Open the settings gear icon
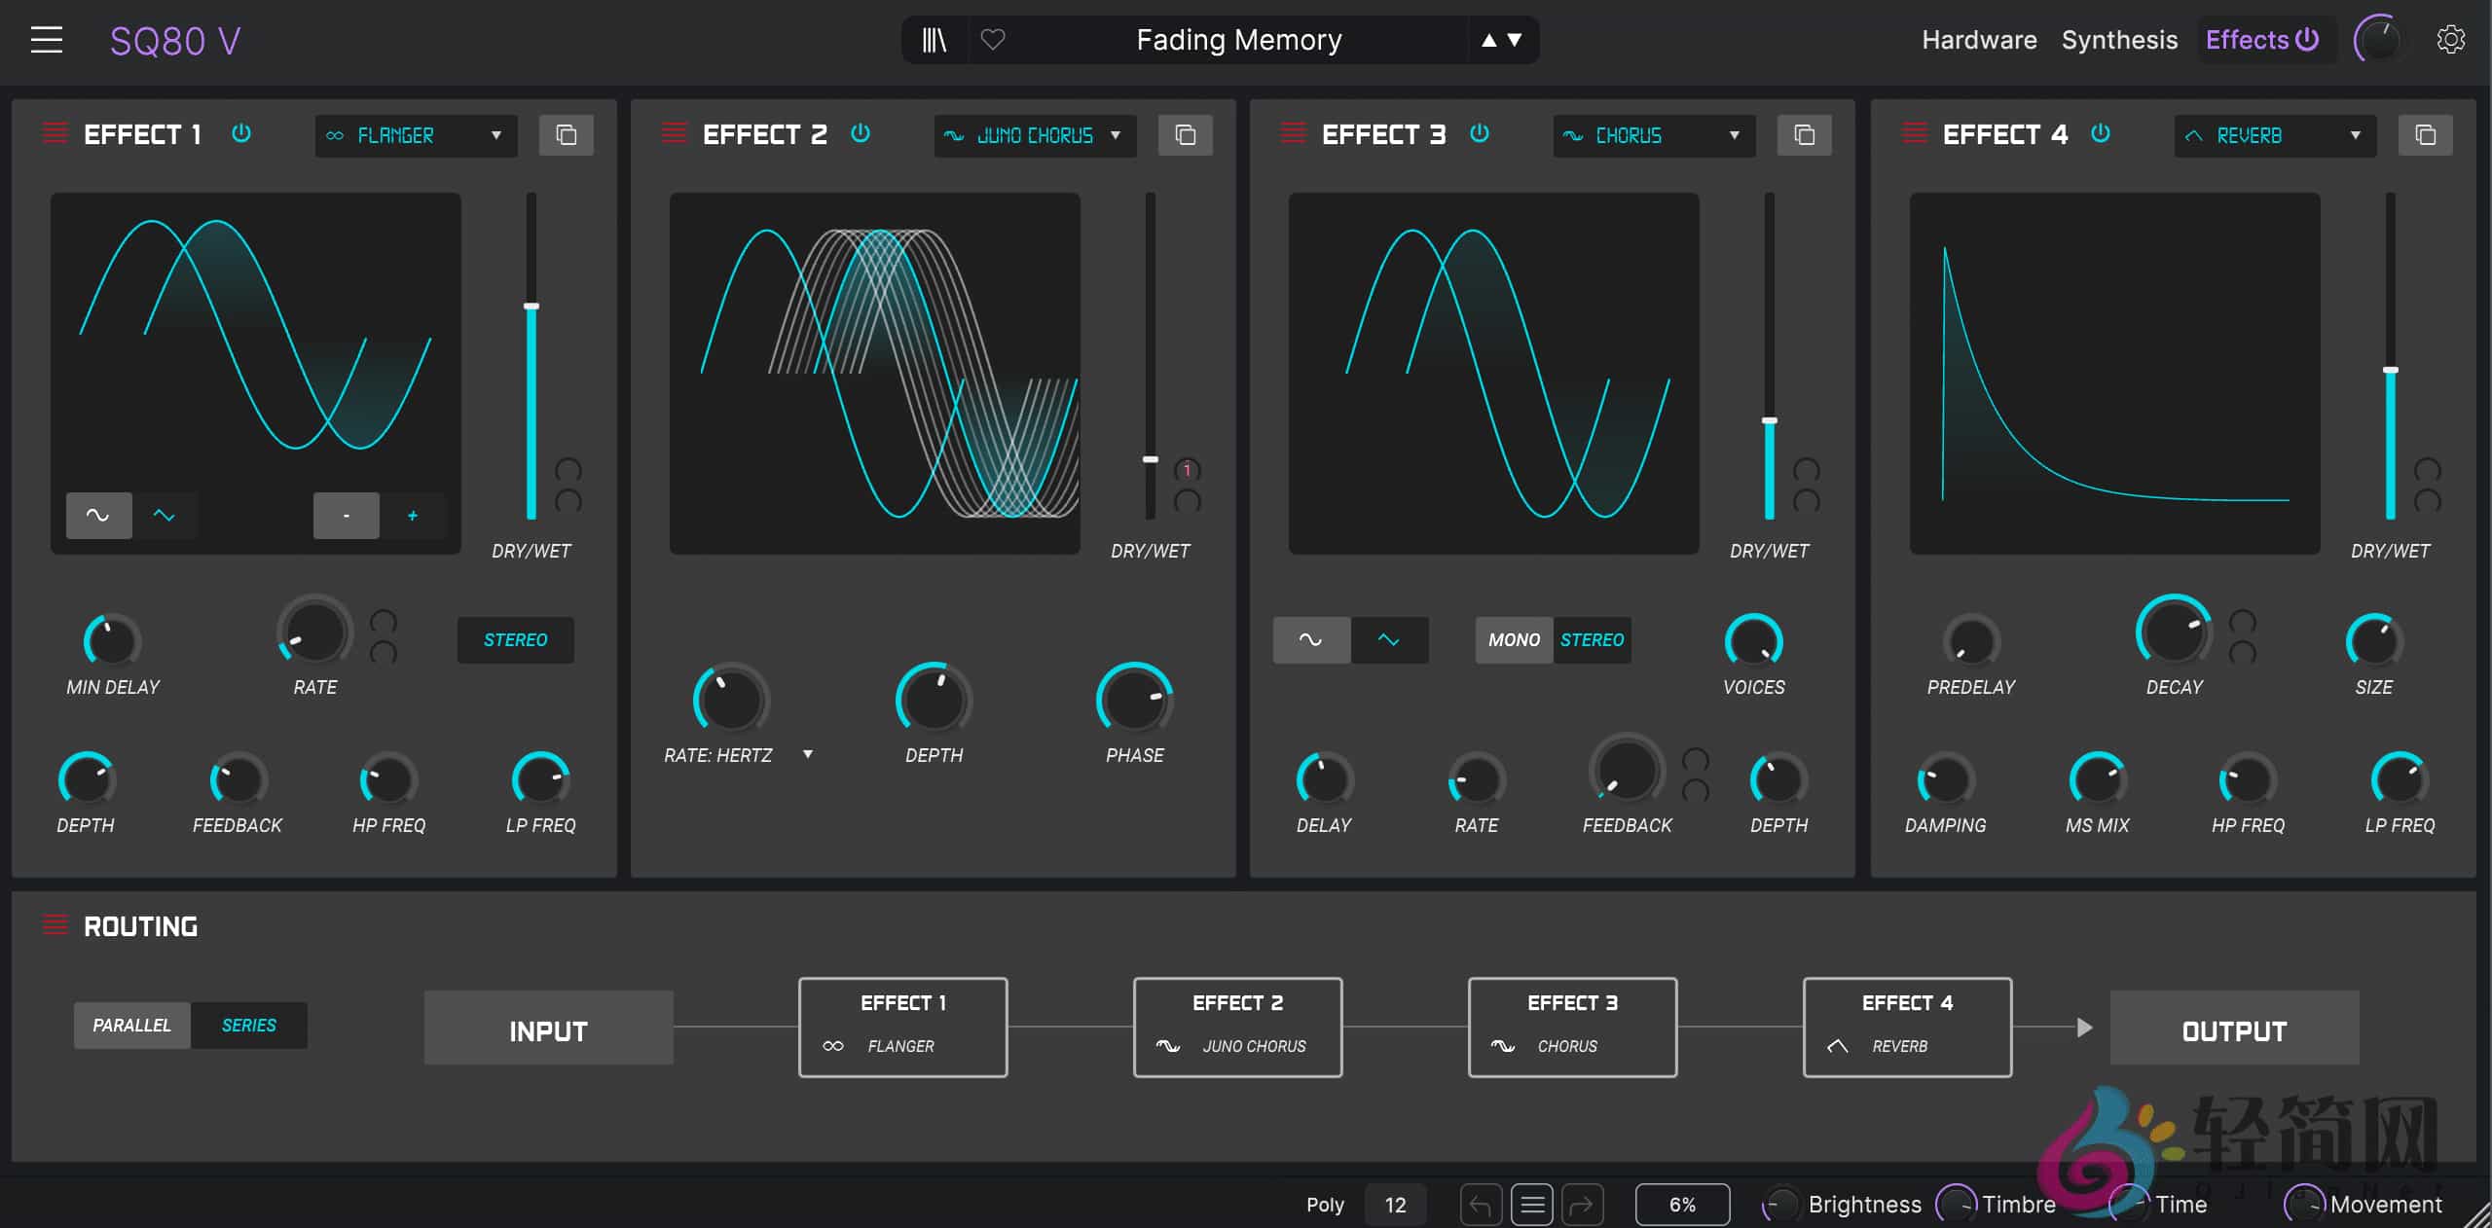Screen dimensions: 2492x1228 (x=2453, y=40)
